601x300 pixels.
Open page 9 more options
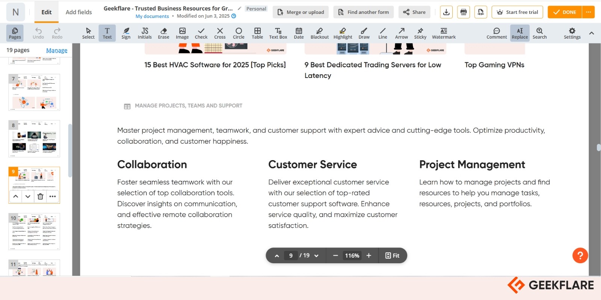click(53, 196)
